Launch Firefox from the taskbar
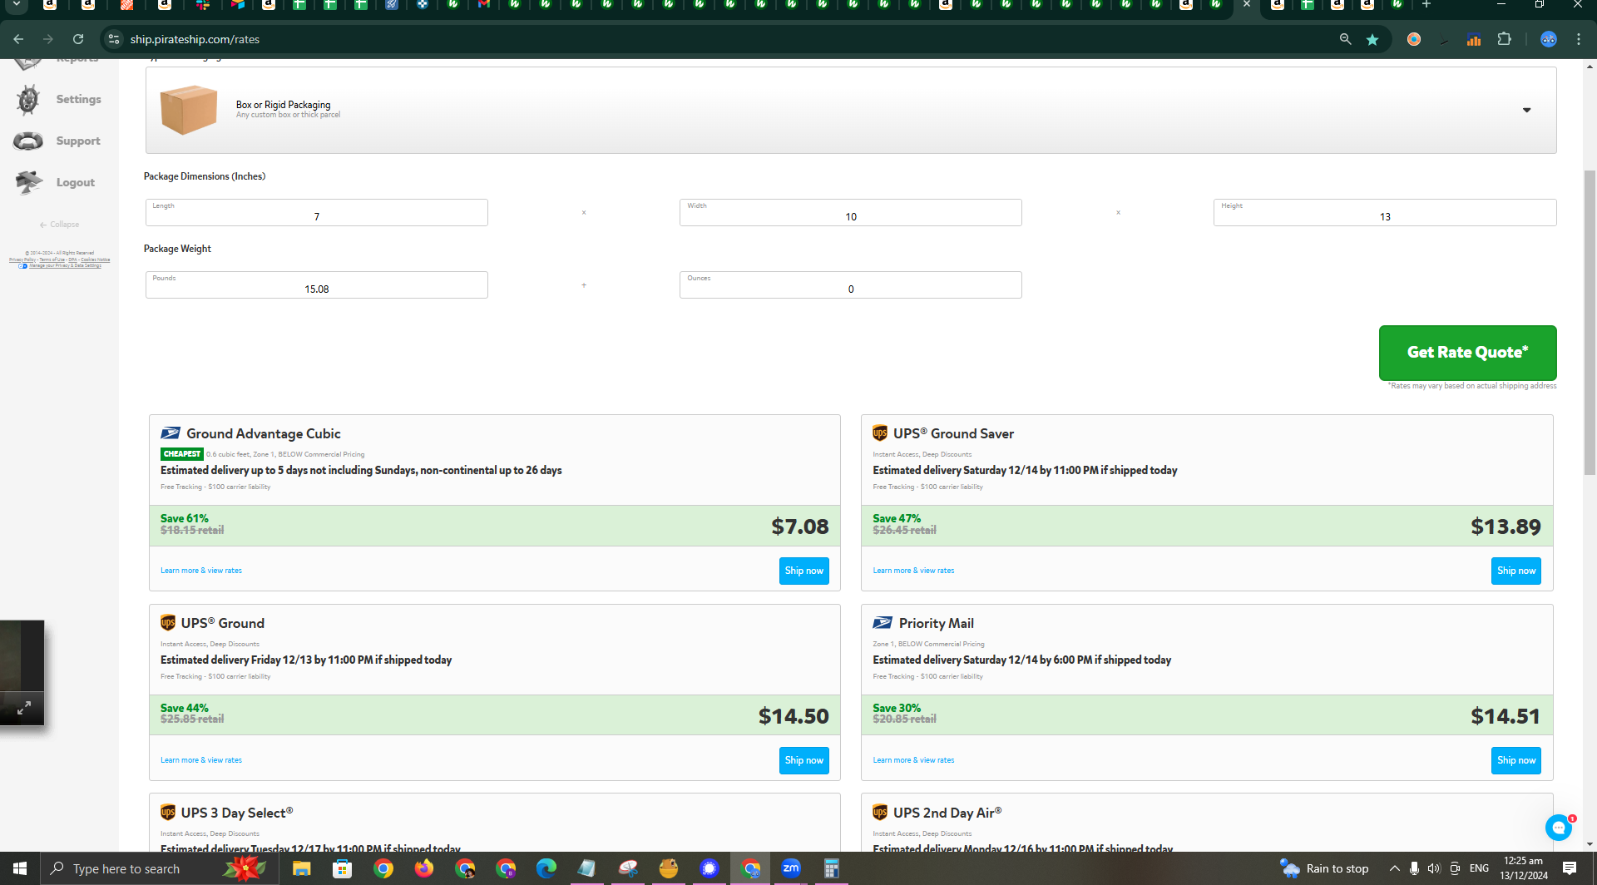The height and width of the screenshot is (885, 1597). pos(423,868)
